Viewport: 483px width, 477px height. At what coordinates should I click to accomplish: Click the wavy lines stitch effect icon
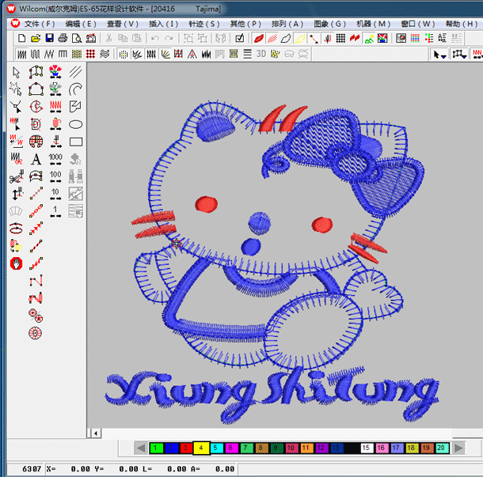105,54
